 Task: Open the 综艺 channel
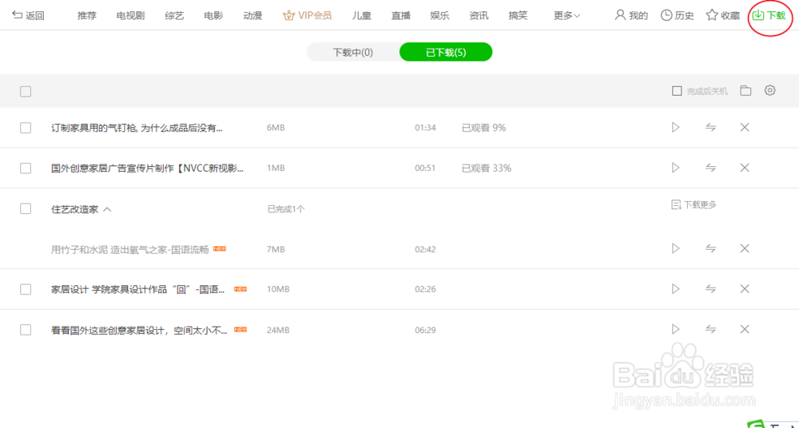pos(174,15)
